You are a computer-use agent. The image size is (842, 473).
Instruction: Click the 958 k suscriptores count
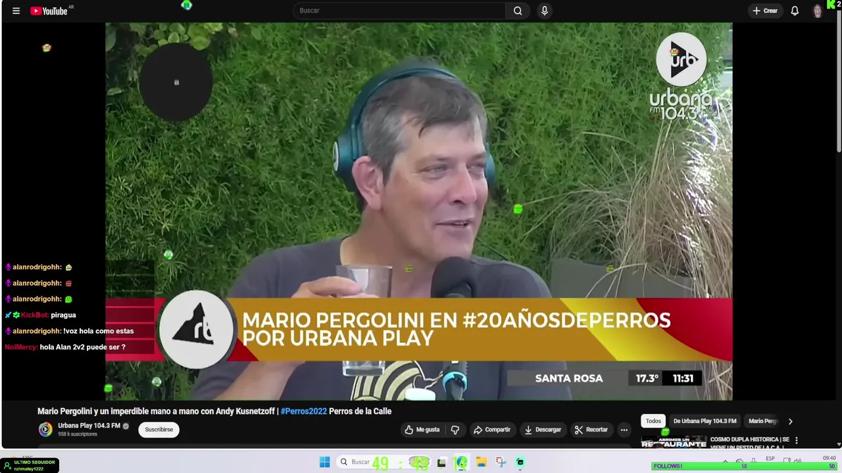78,434
